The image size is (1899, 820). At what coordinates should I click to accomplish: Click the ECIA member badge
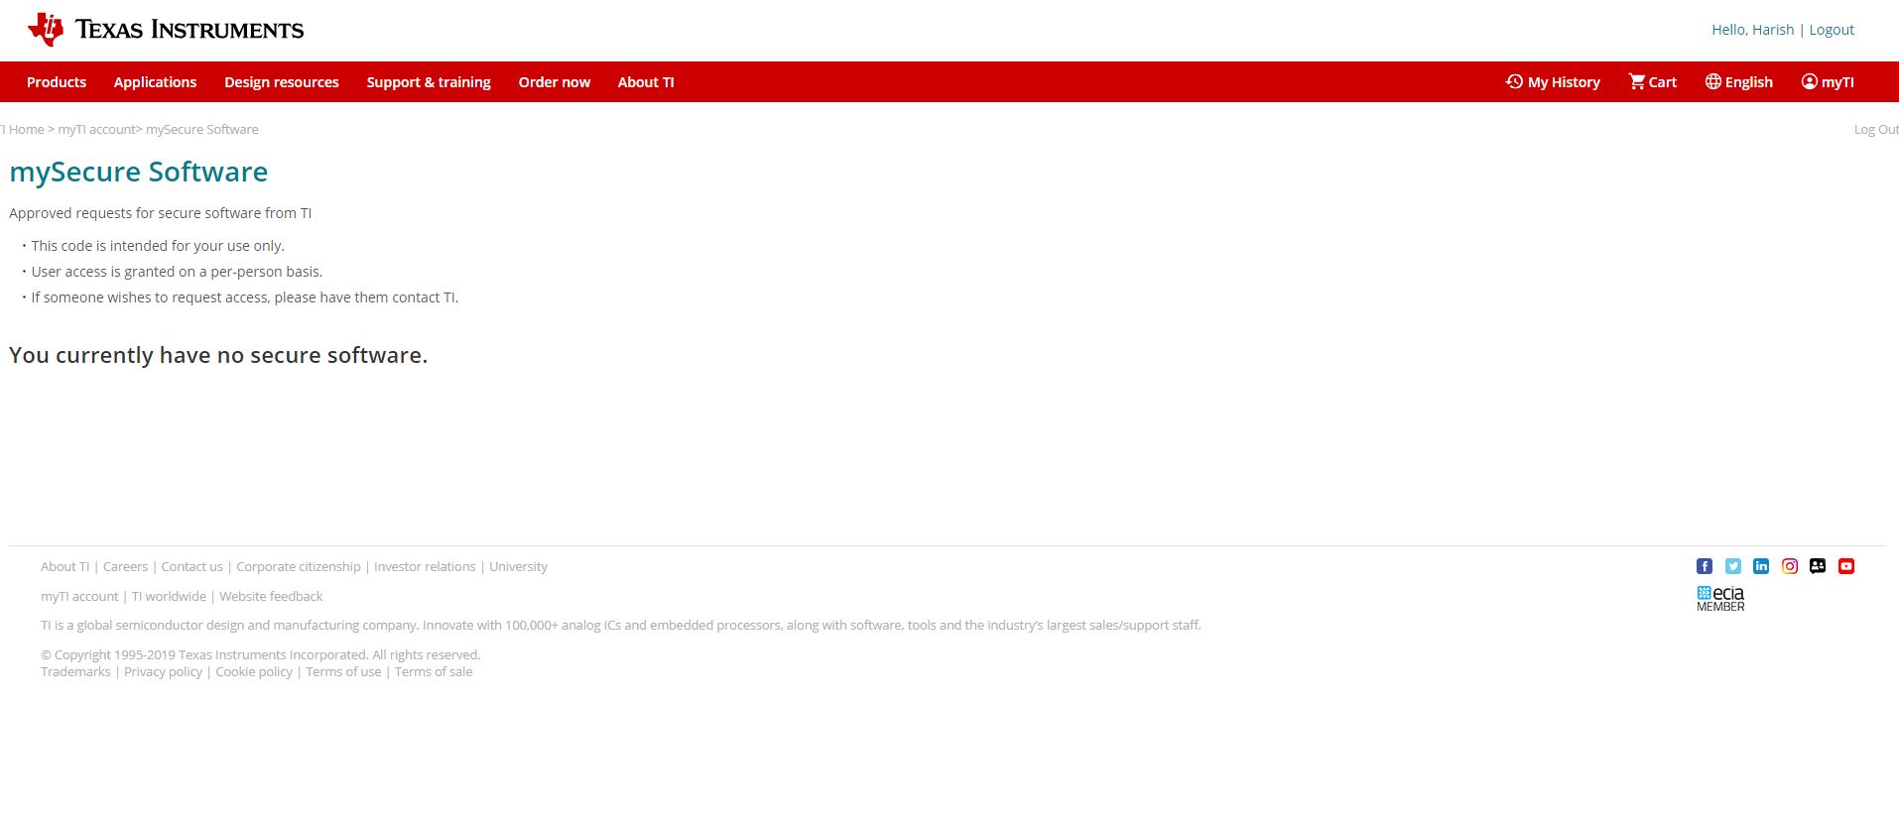pos(1720,598)
